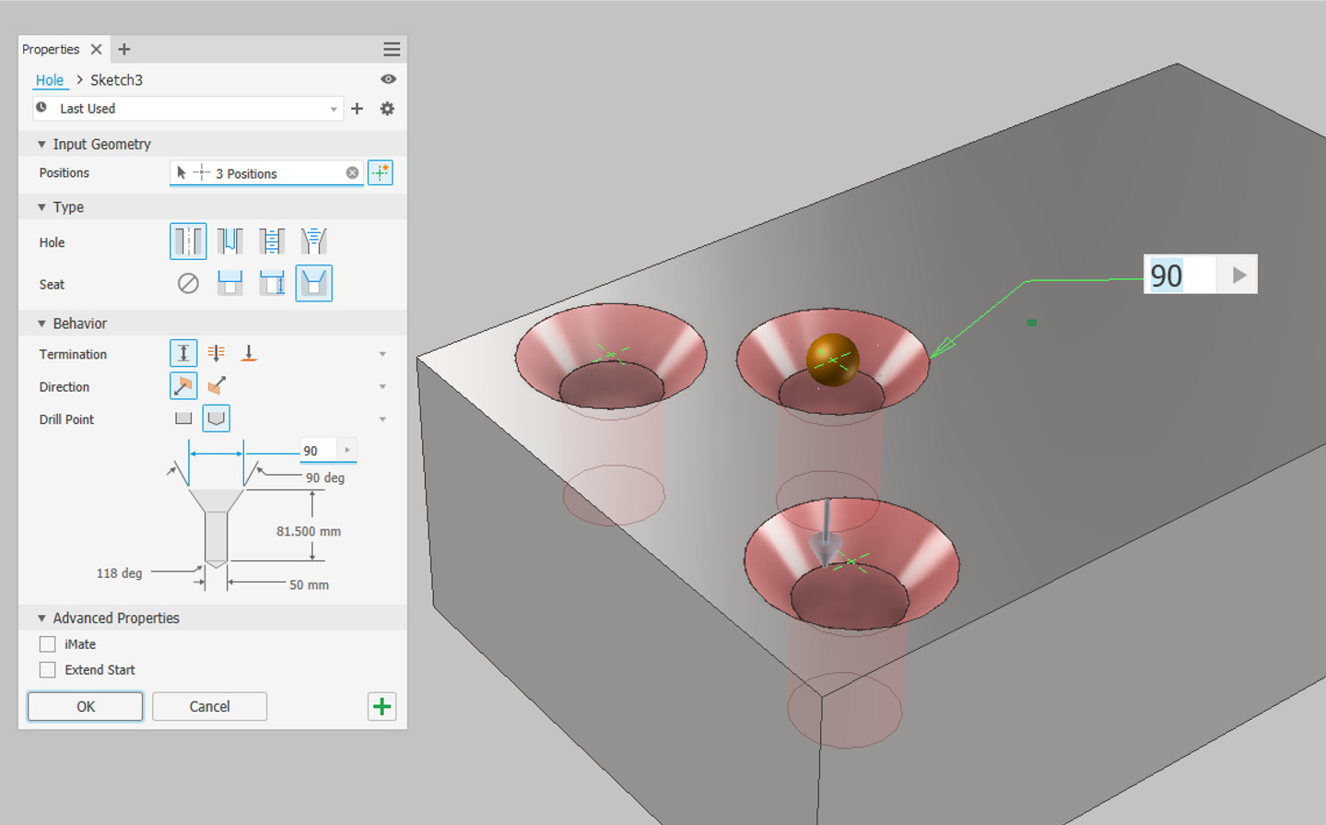This screenshot has width=1326, height=825.
Task: Set termination to To icon
Action: (x=249, y=353)
